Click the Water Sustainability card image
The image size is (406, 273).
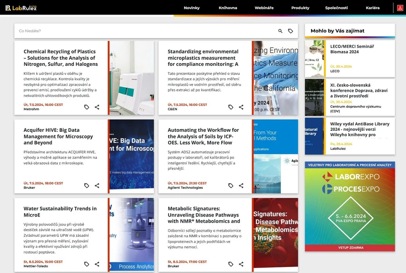click(132, 235)
